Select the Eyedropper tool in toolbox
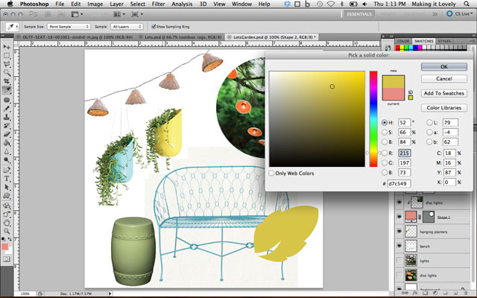The image size is (477, 298). [x=7, y=90]
